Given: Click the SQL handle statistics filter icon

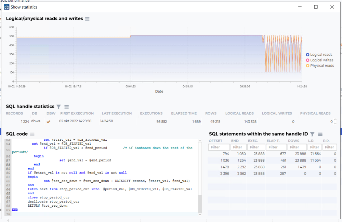Looking at the screenshot, I should (x=58, y=107).
